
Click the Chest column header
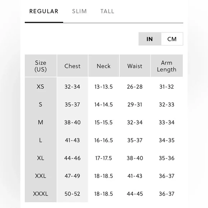72,66
